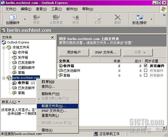Click the IMAP Folders (IMAP 文件夹...) button

tap(106, 52)
